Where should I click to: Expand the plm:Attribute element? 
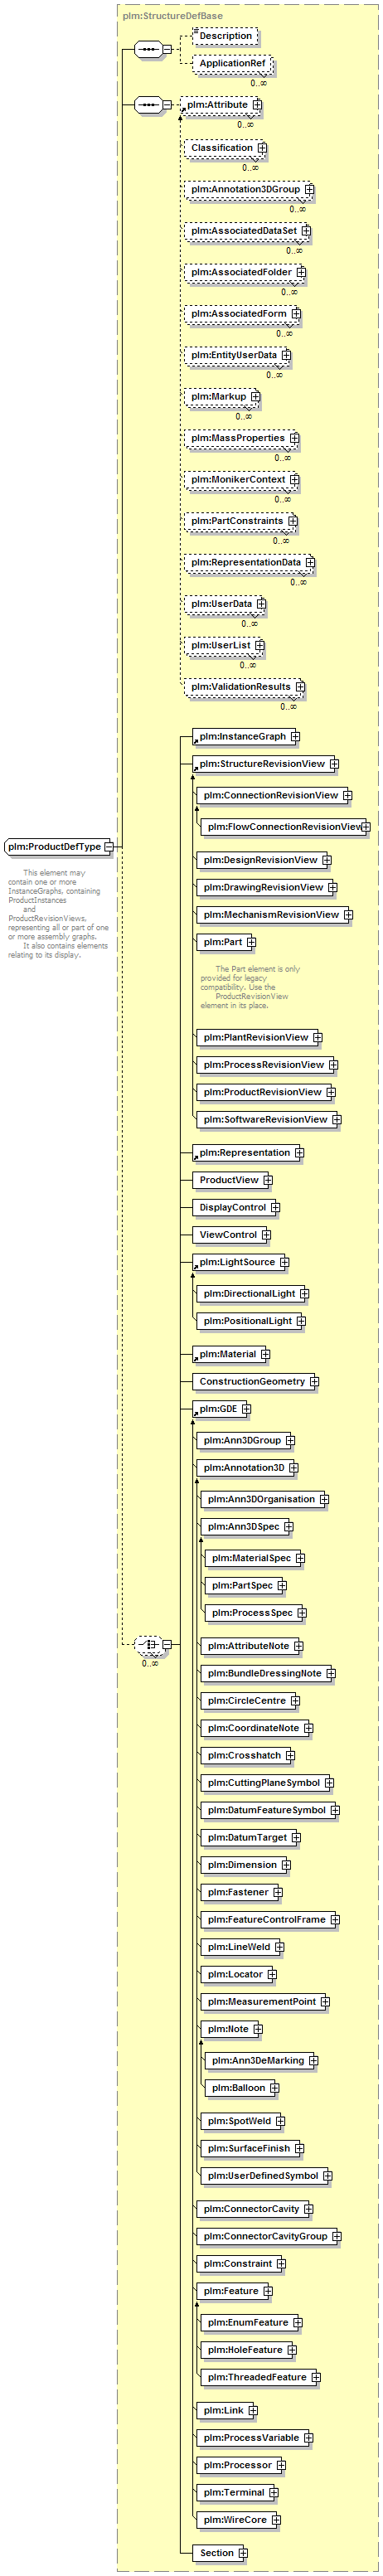click(257, 105)
